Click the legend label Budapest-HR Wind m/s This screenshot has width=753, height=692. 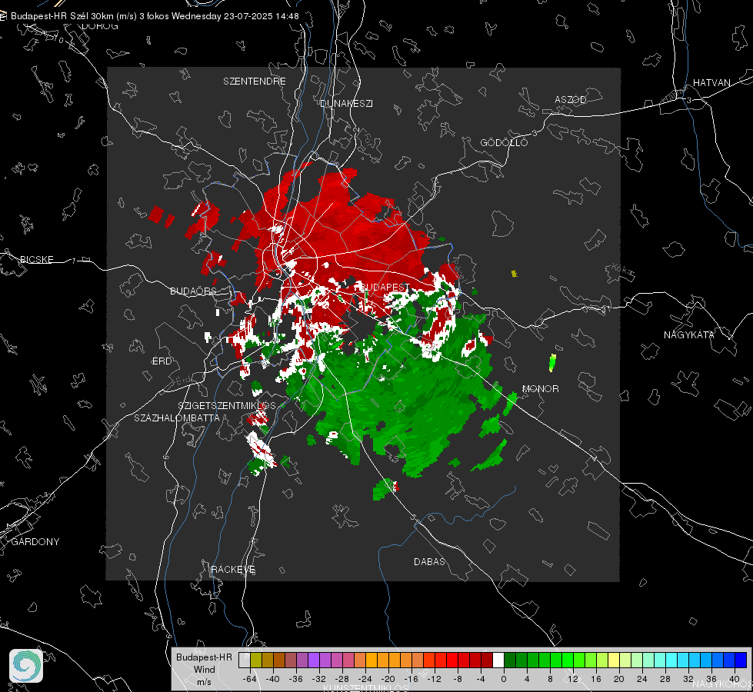pyautogui.click(x=204, y=670)
